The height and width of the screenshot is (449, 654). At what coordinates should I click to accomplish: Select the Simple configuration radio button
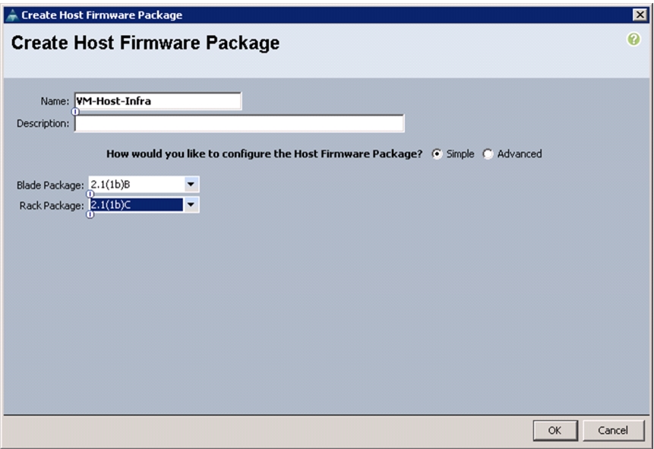pyautogui.click(x=437, y=154)
